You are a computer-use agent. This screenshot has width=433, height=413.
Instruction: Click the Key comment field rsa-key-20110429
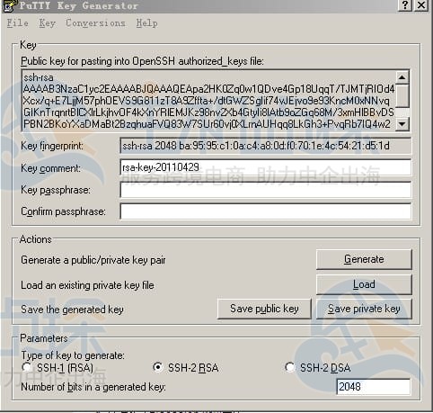(x=265, y=167)
